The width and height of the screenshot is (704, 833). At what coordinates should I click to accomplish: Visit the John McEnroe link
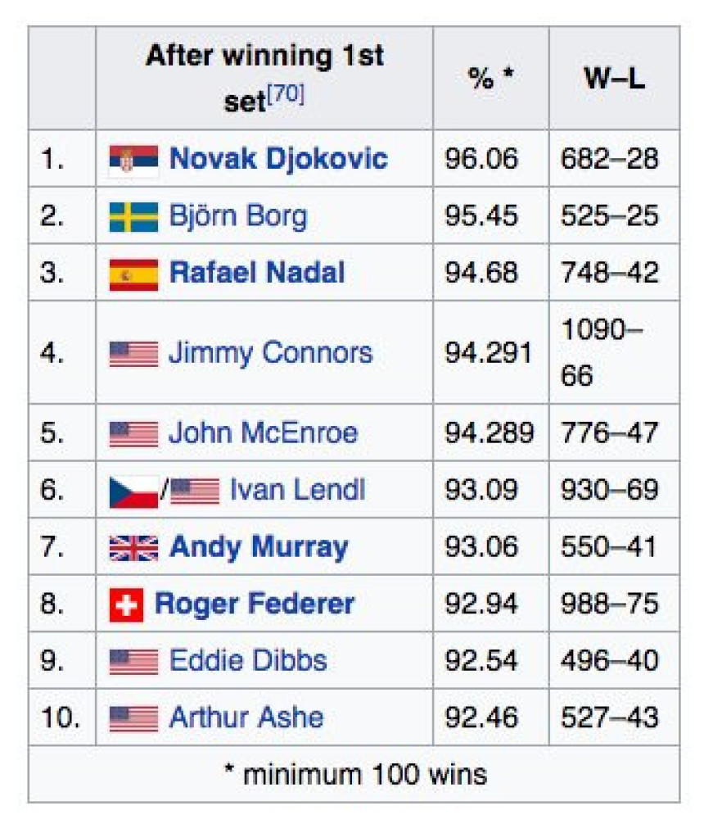point(264,432)
